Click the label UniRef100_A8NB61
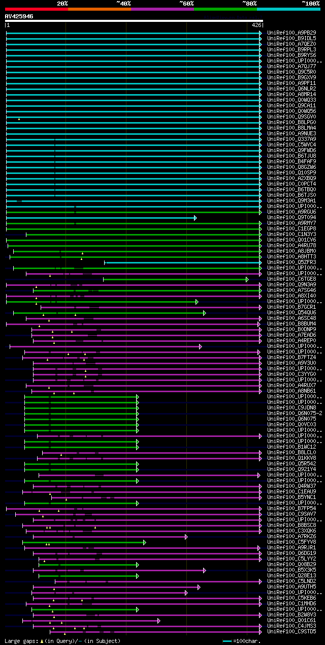325x645 pixels. [291, 391]
